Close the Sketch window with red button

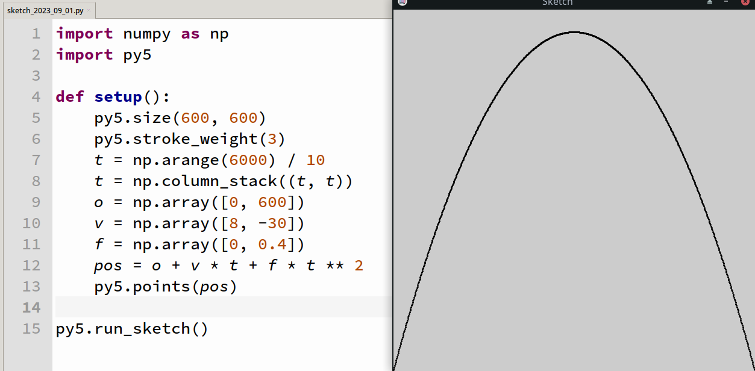click(x=745, y=2)
